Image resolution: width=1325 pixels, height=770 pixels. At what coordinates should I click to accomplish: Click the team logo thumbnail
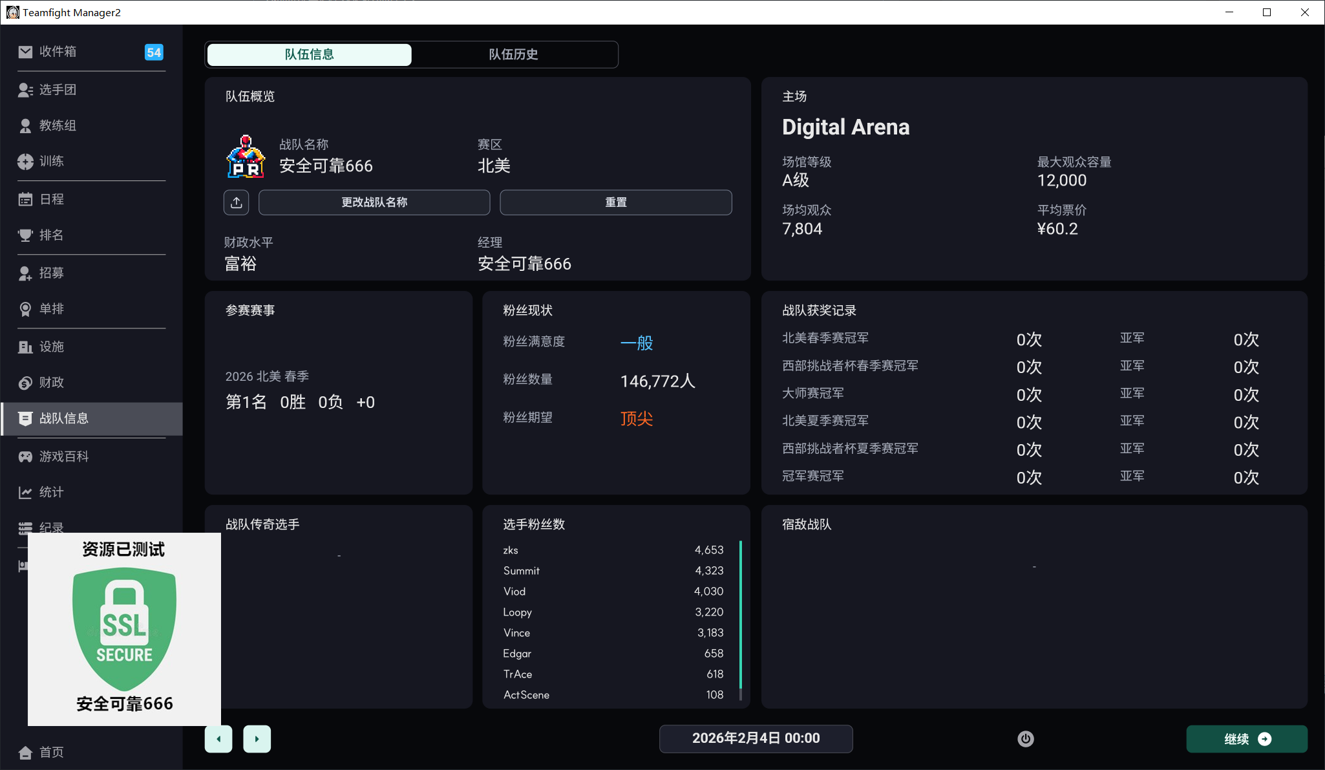pos(246,157)
